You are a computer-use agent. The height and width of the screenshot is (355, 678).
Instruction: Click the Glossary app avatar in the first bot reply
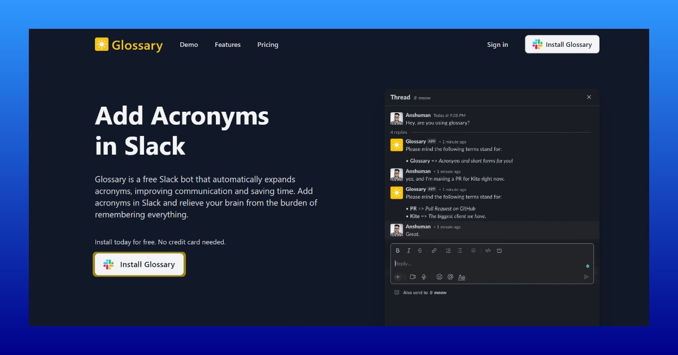(397, 145)
